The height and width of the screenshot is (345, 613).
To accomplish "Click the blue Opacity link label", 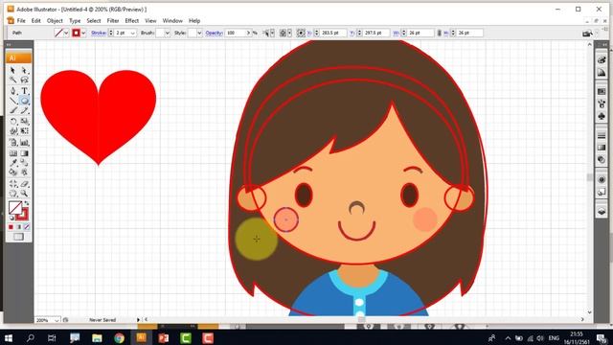I will (215, 33).
